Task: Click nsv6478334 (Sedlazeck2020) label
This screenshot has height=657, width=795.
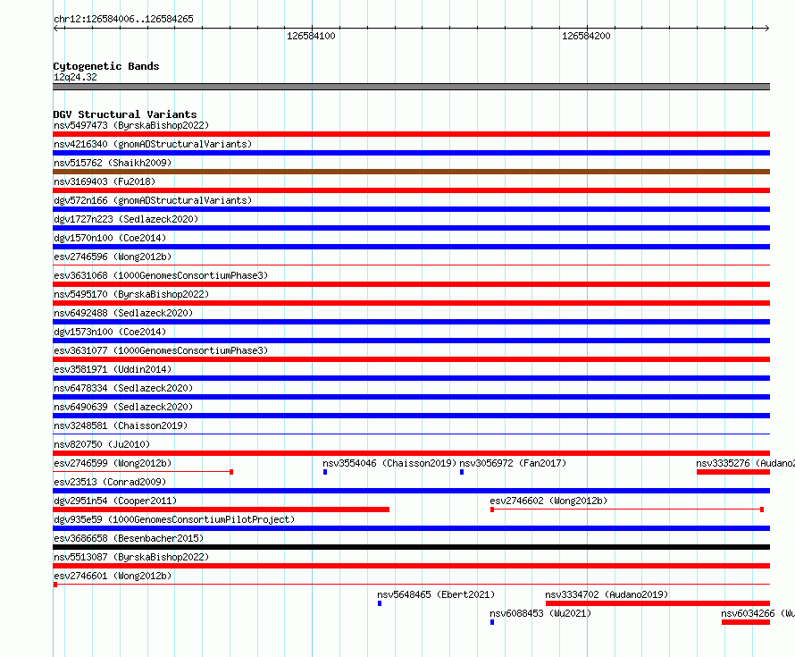Action: tap(123, 388)
